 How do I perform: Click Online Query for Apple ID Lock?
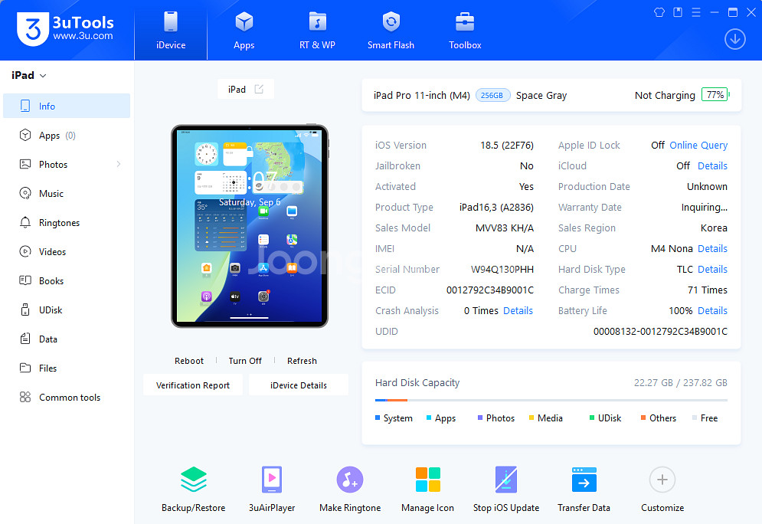click(698, 145)
